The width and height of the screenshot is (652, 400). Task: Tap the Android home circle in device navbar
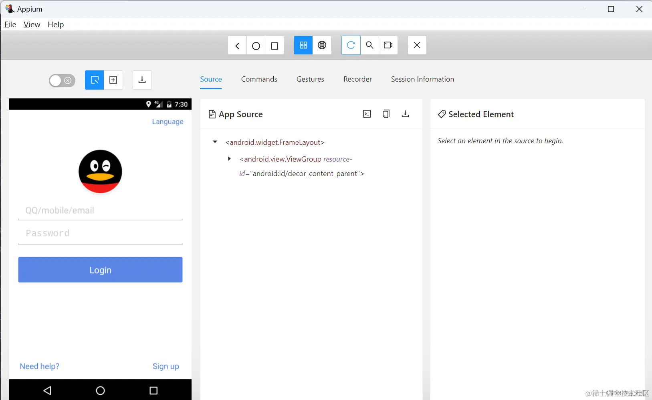pos(100,390)
